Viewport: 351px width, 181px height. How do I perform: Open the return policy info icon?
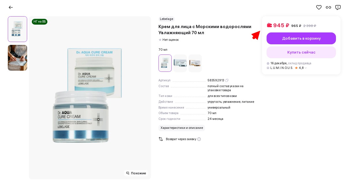click(x=199, y=139)
